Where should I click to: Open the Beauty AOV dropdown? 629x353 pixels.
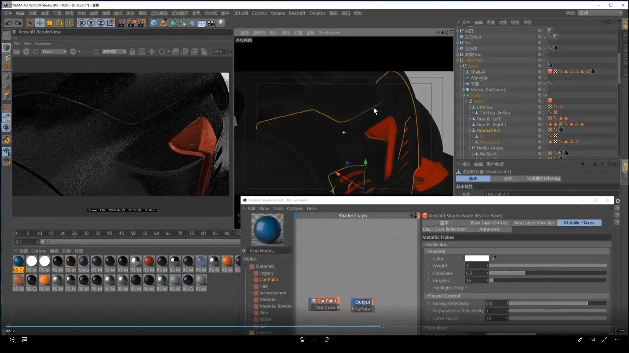coord(54,52)
